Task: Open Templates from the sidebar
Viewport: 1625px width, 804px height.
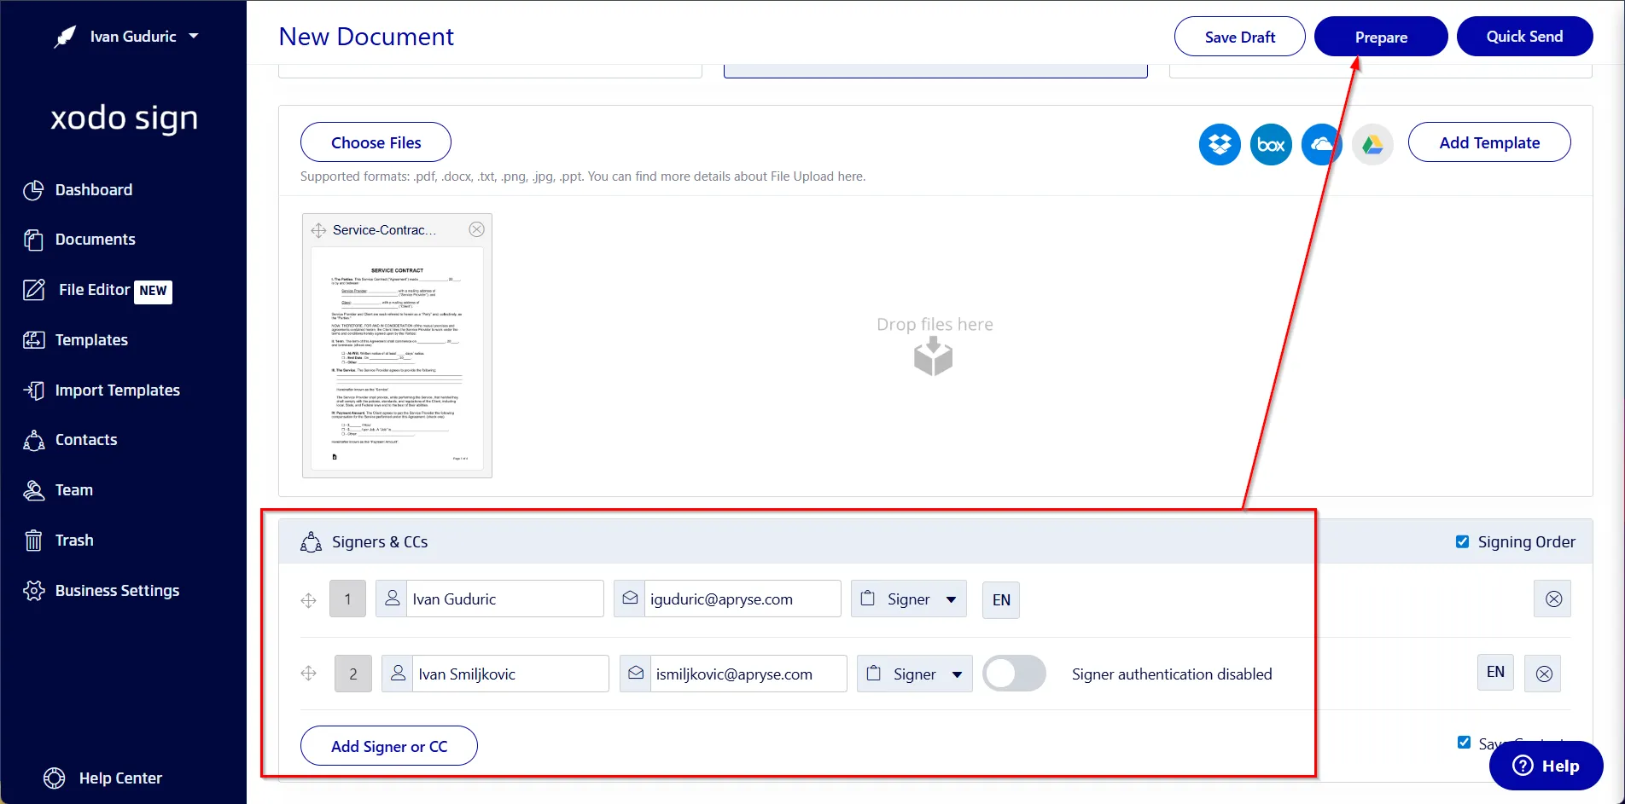Action: click(91, 340)
